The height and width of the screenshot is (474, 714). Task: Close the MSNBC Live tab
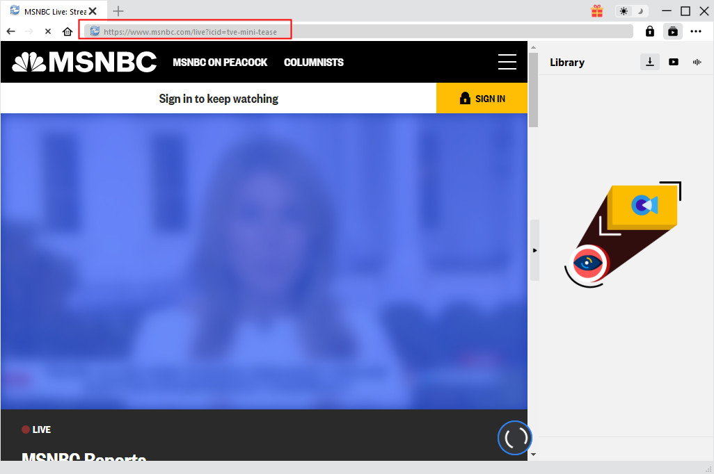93,11
